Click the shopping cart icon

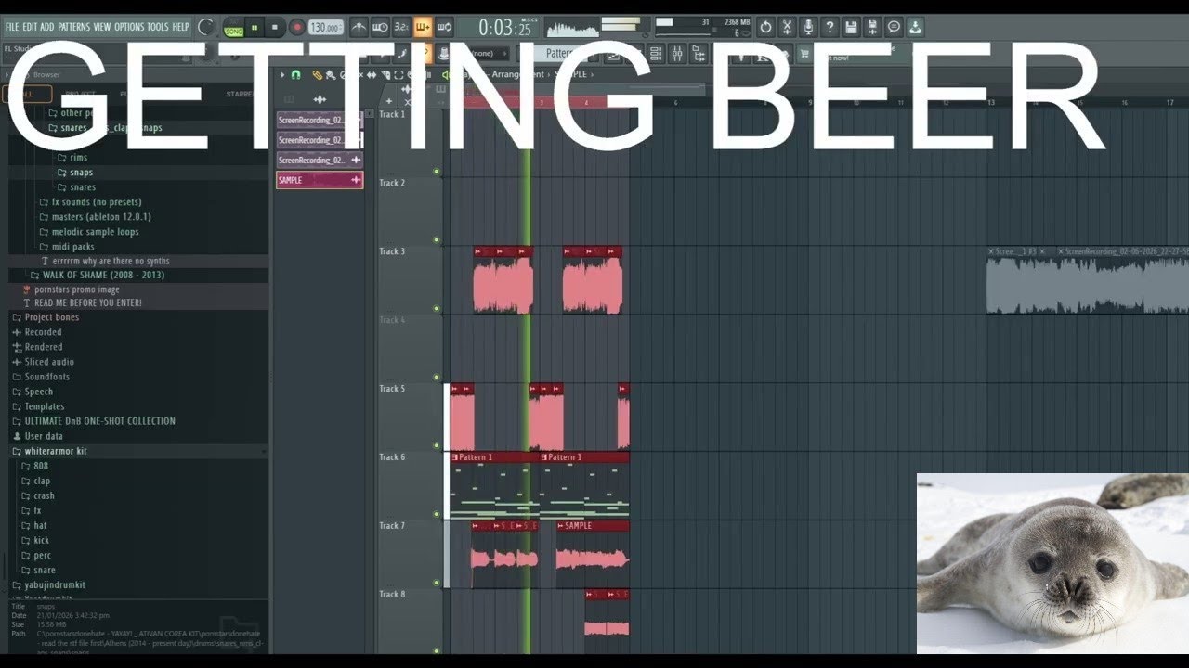[804, 54]
